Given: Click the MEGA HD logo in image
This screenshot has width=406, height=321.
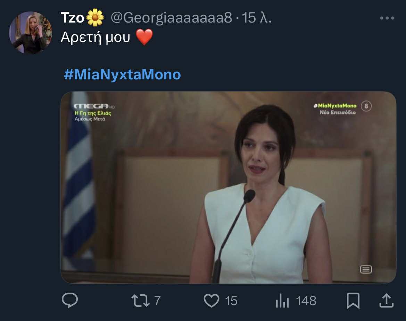Looking at the screenshot, I should 92,106.
